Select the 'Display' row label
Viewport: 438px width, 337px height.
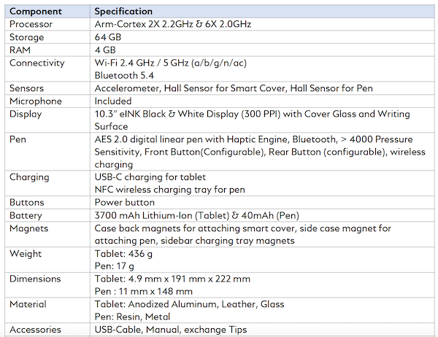pyautogui.click(x=26, y=114)
